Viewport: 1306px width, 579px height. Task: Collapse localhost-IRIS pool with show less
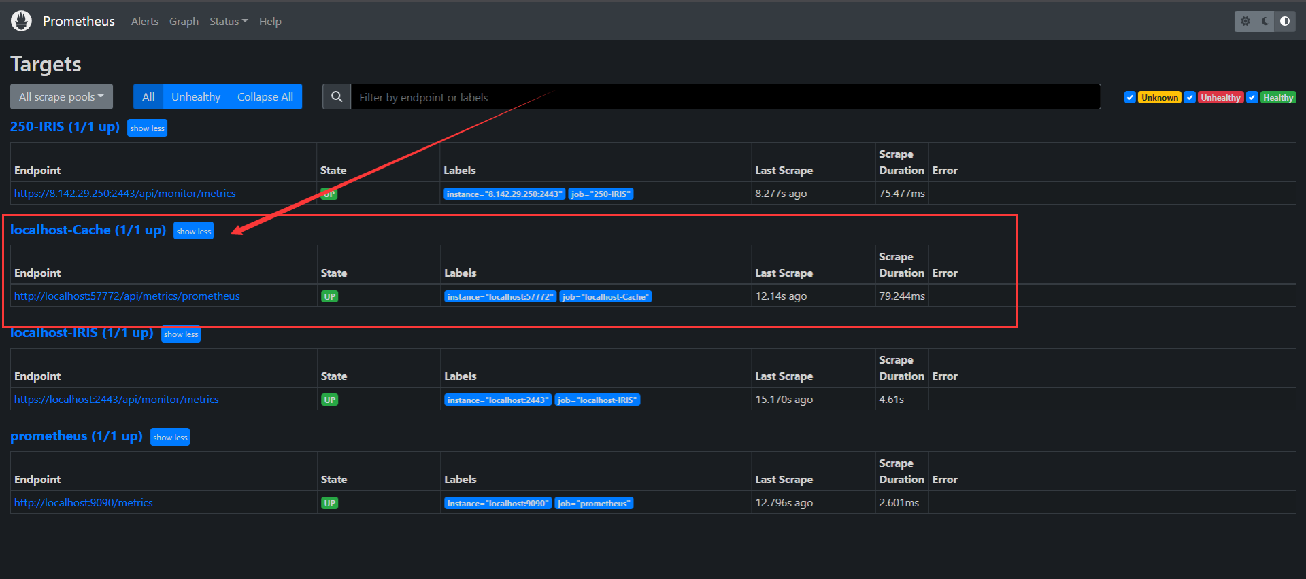(x=181, y=334)
